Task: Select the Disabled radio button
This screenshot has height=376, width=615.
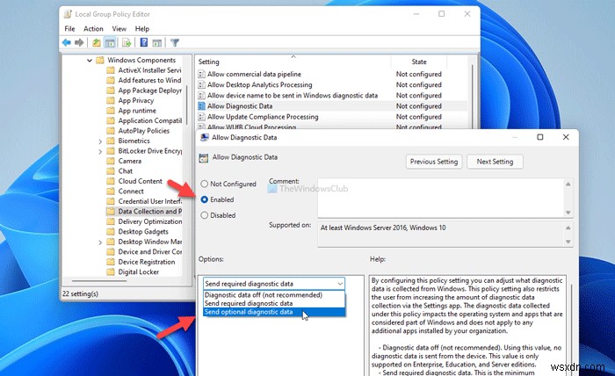Action: pos(205,215)
